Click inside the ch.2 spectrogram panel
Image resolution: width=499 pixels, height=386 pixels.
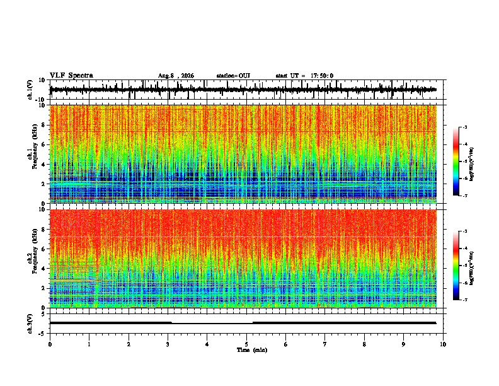(243, 259)
